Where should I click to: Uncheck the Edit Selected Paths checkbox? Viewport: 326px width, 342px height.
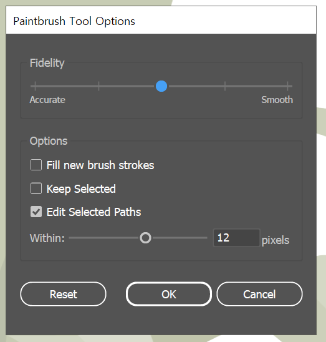point(36,212)
